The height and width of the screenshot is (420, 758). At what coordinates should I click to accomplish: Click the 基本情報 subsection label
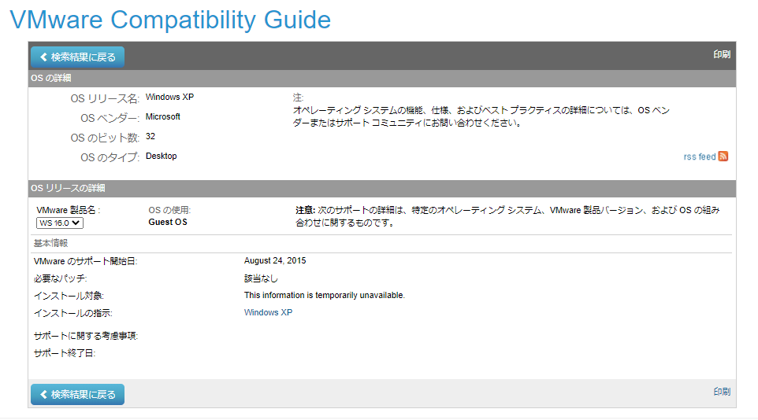coord(50,243)
